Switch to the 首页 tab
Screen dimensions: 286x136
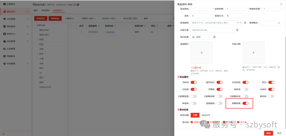click(35, 10)
